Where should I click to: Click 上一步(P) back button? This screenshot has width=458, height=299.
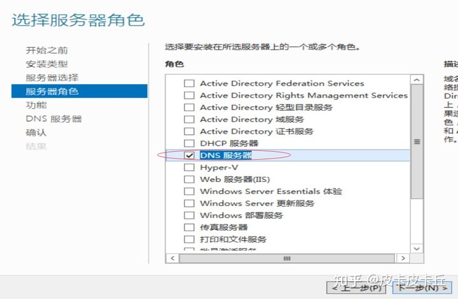[356, 288]
